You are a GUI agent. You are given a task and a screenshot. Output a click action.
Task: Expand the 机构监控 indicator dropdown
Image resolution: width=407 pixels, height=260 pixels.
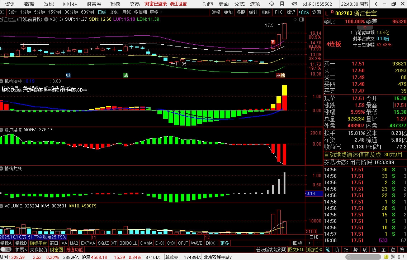pos(2,81)
